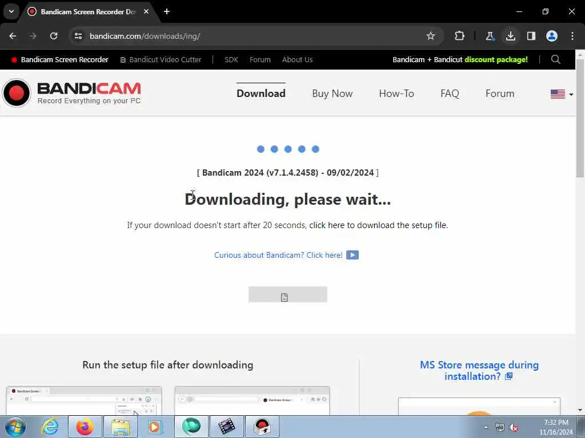
Task: Expand the US flag language dropdown
Action: point(562,94)
